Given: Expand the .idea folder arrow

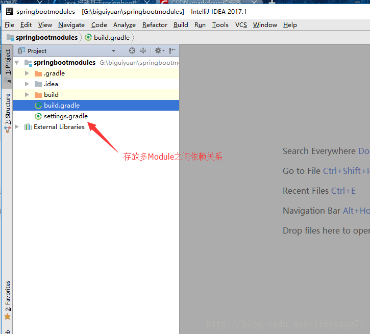Looking at the screenshot, I should coord(27,84).
